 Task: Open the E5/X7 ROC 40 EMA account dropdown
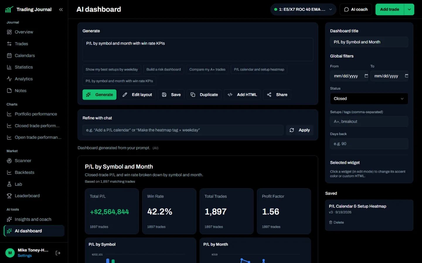point(303,9)
